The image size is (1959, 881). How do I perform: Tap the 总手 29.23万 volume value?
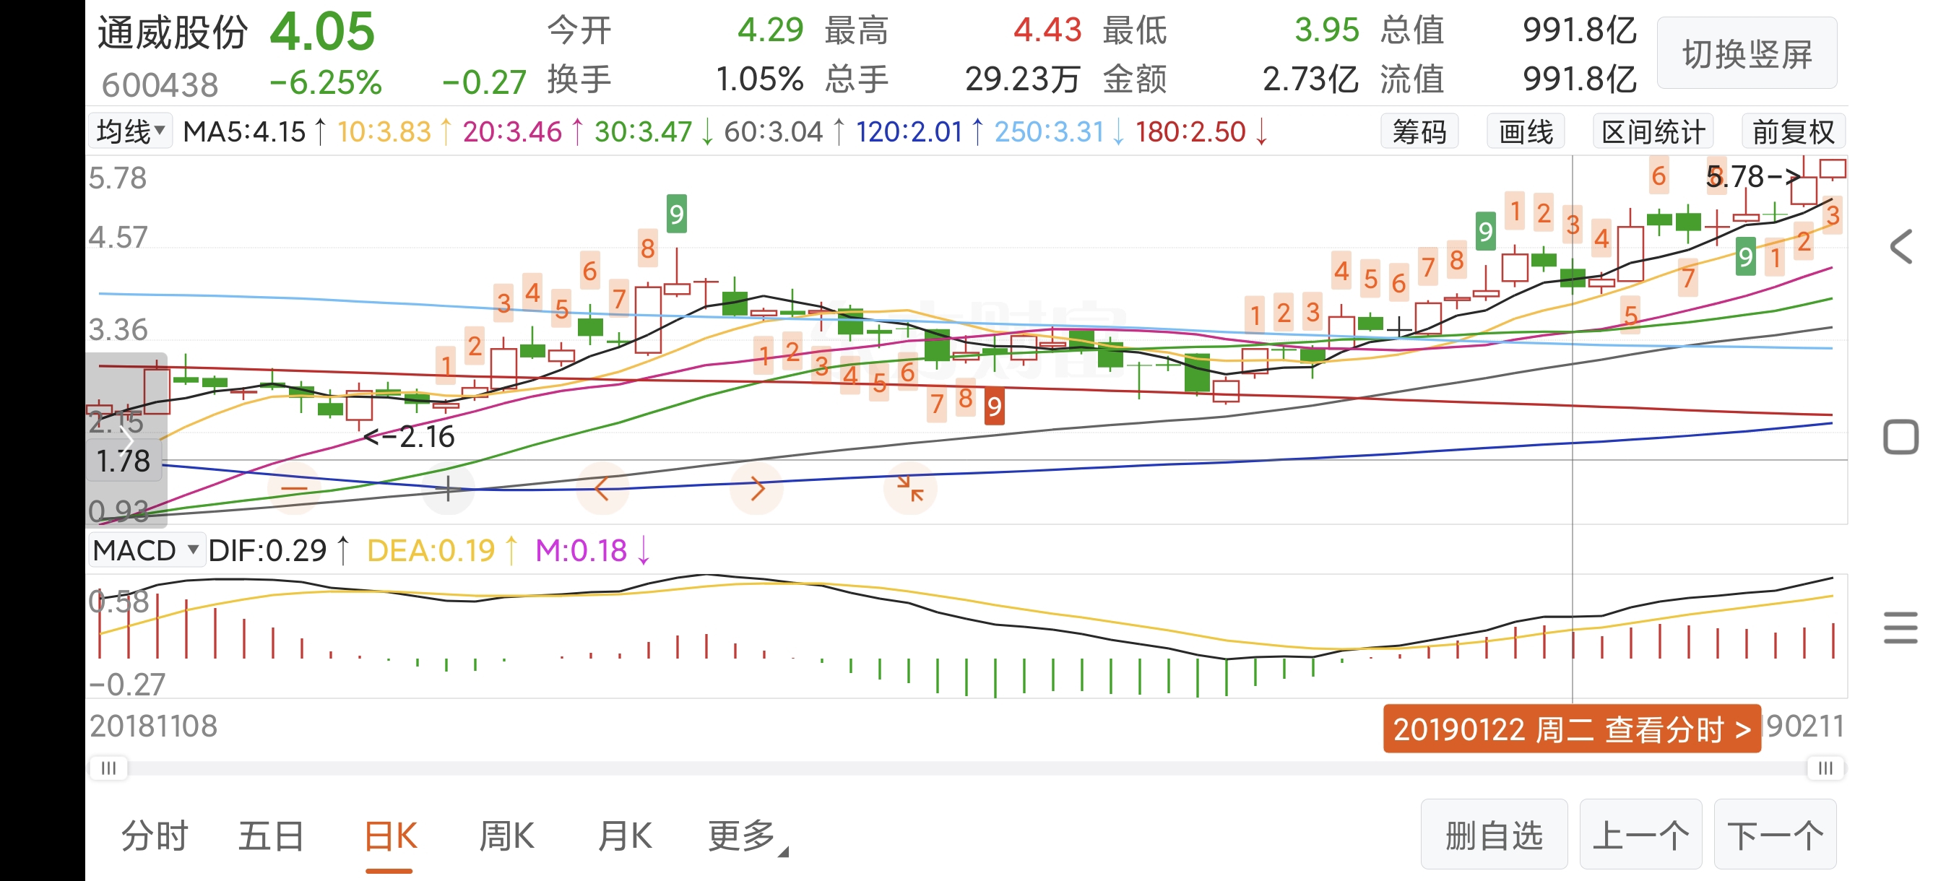pos(953,79)
